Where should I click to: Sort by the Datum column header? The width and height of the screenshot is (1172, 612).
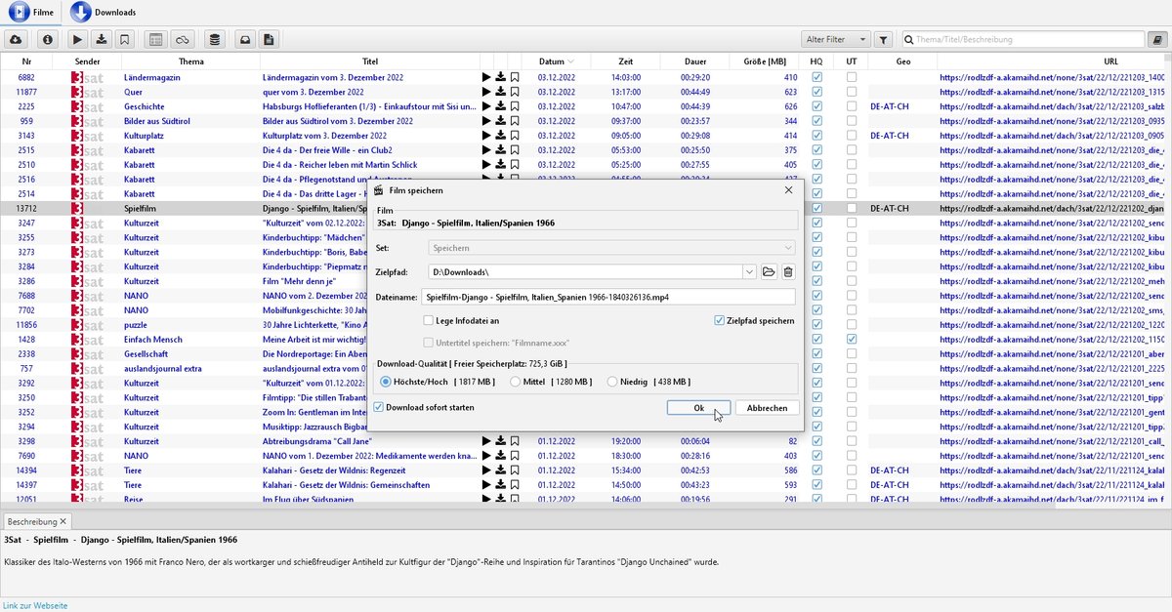click(551, 61)
